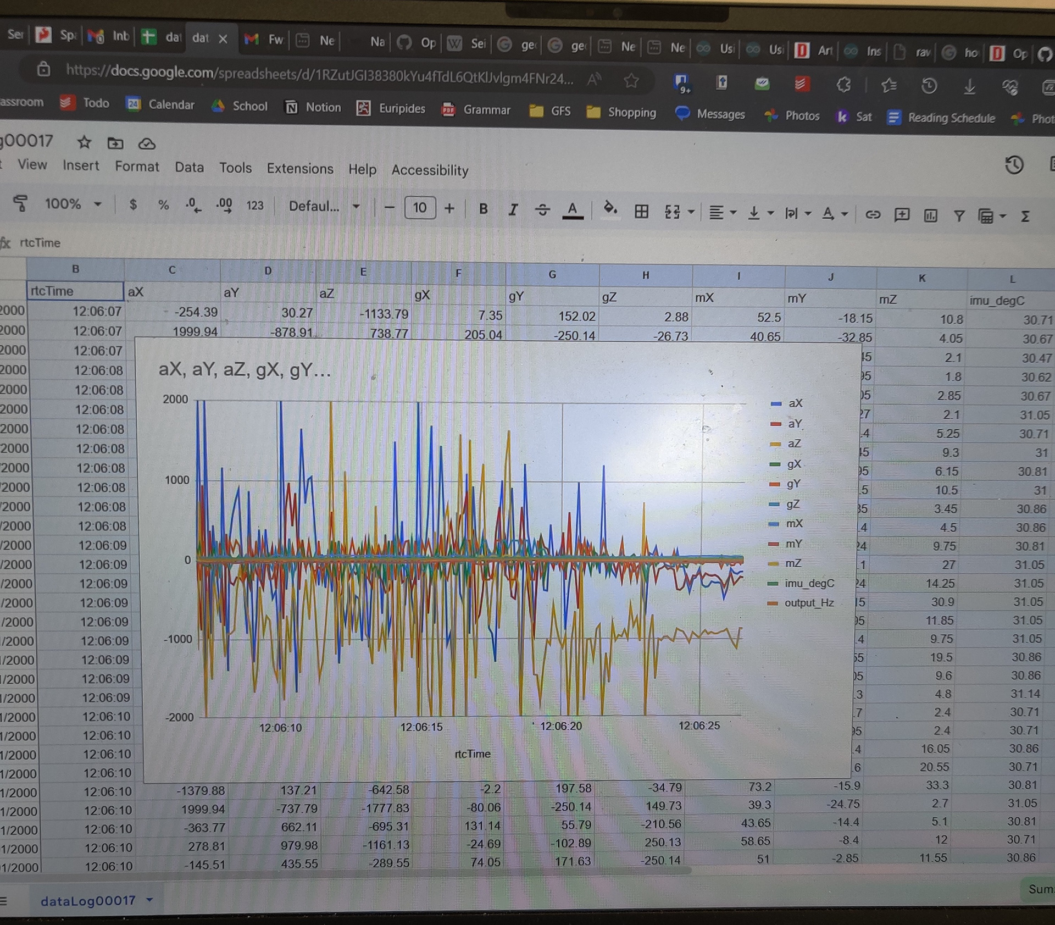Image resolution: width=1055 pixels, height=925 pixels.
Task: Open the Help menu
Action: [x=362, y=169]
